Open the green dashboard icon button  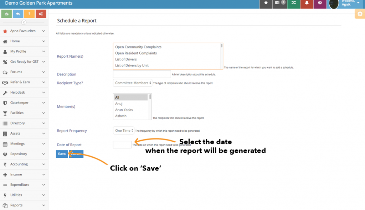pyautogui.click(x=6, y=14)
